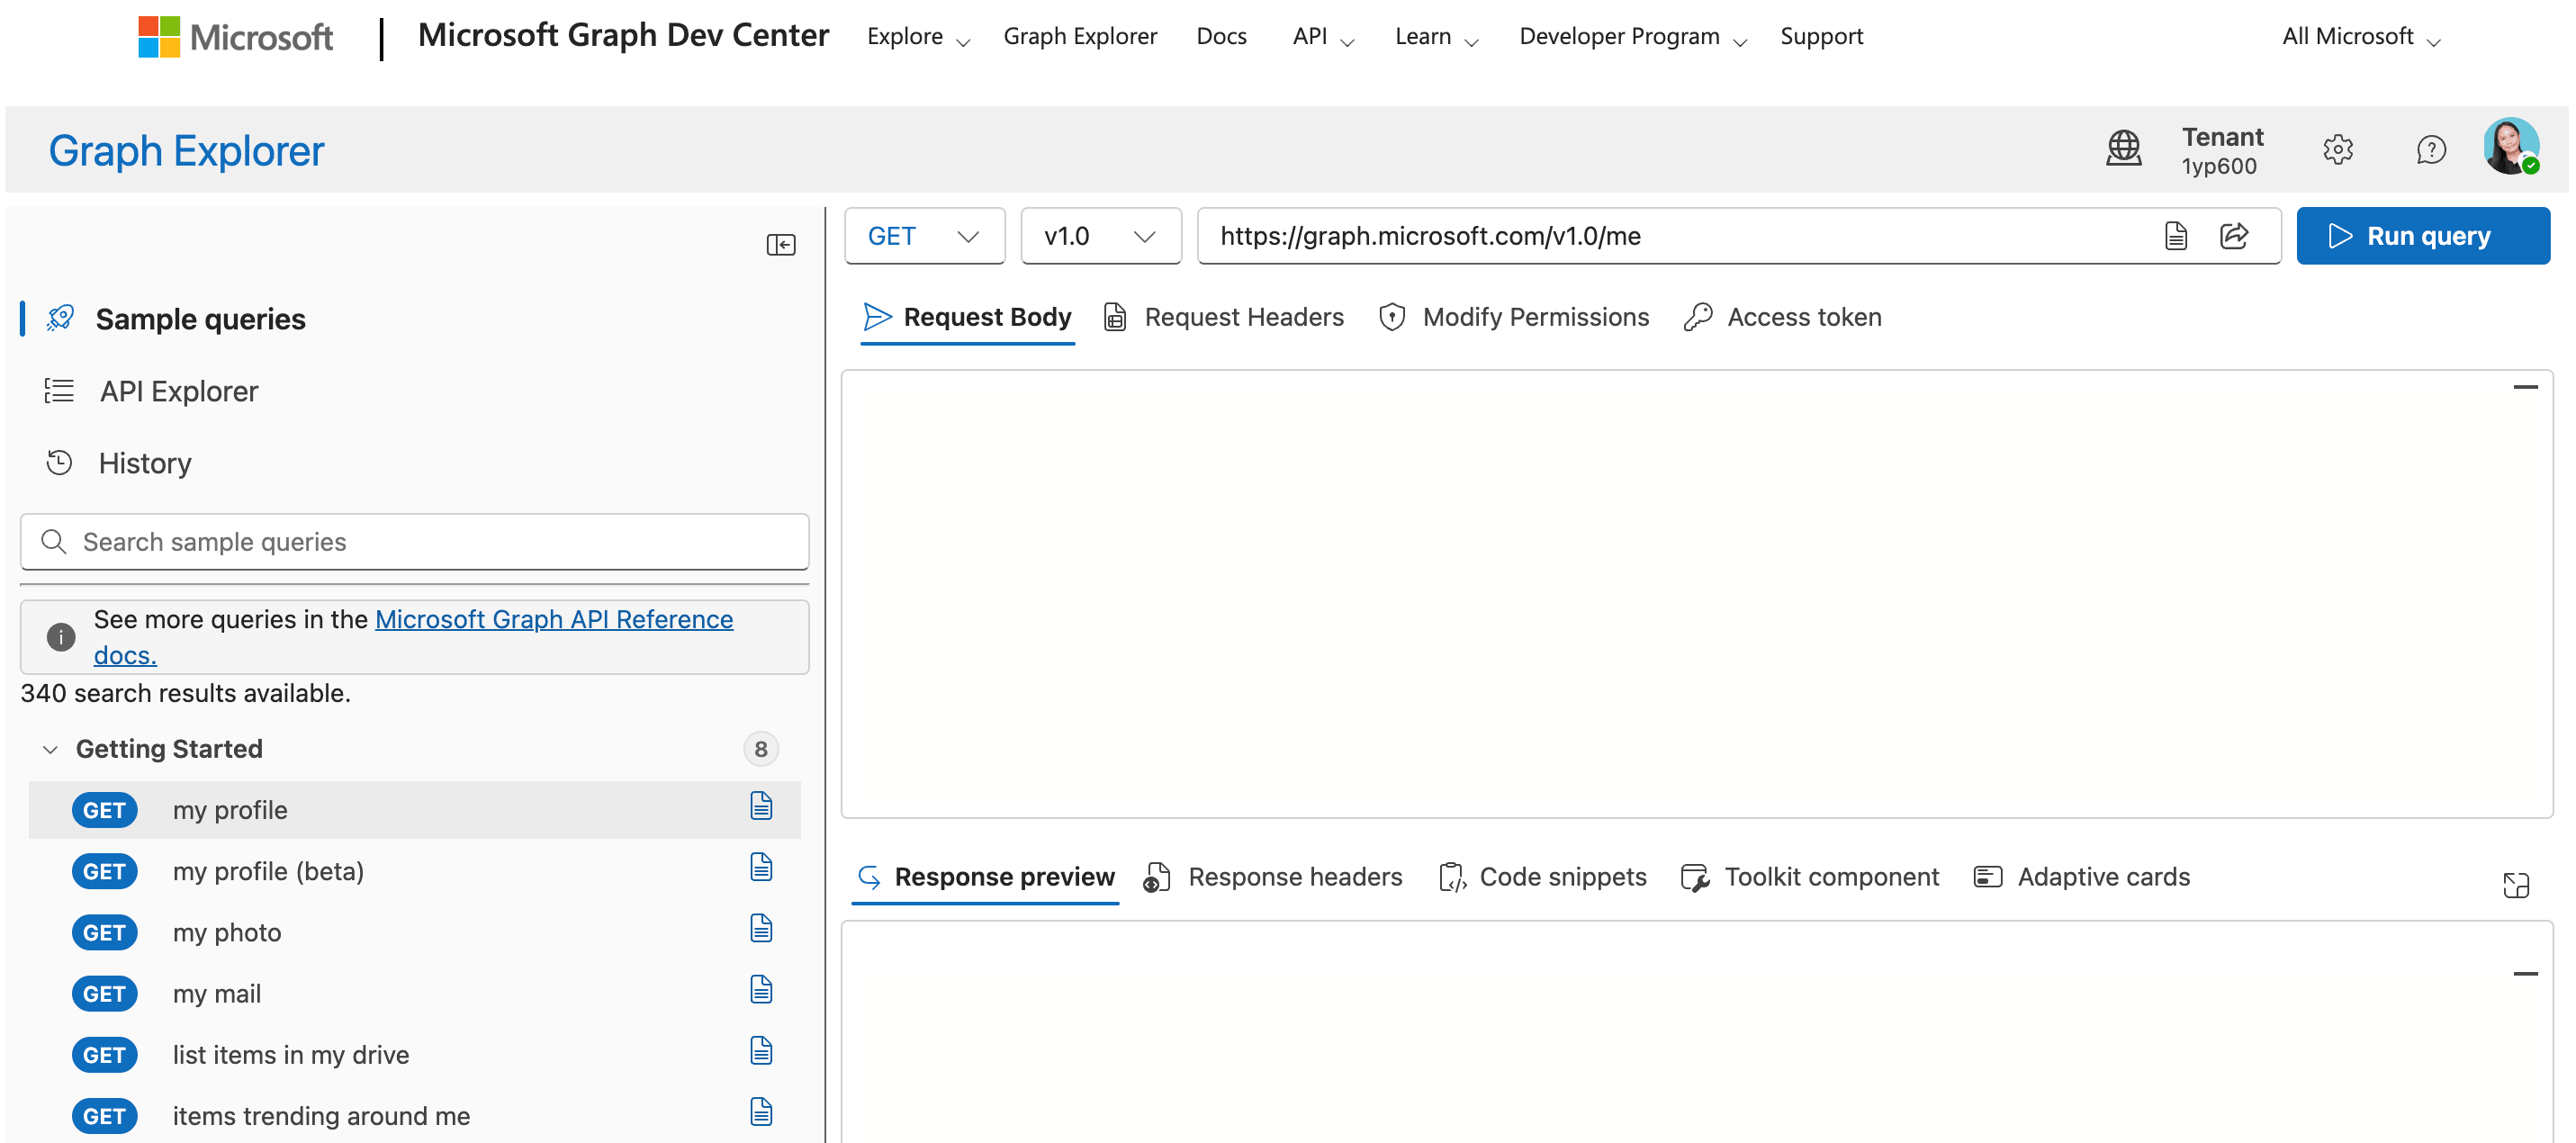This screenshot has width=2576, height=1143.
Task: Select the my profile sample query
Action: pos(414,810)
